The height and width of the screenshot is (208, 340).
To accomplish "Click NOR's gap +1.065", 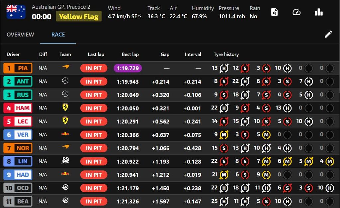I will 160,148.
